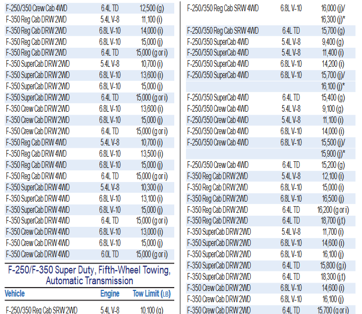The height and width of the screenshot is (314, 362).
Task: Click "F-350 Reg Cab DRW 4WD" in the 13,500 (i) row
Action: [36, 154]
